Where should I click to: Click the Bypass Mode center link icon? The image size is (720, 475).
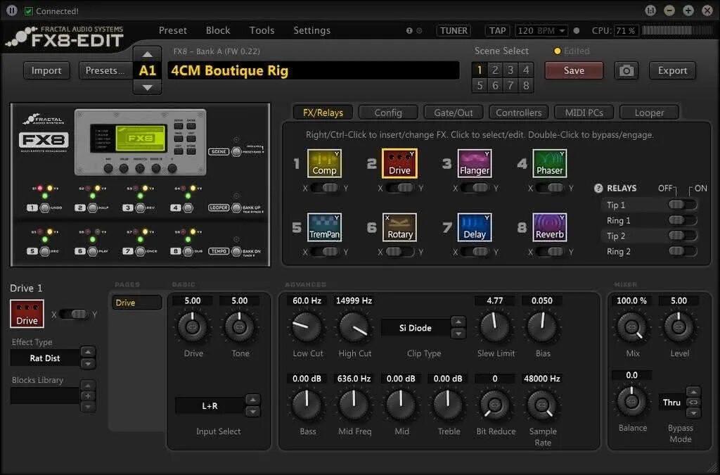click(x=693, y=403)
